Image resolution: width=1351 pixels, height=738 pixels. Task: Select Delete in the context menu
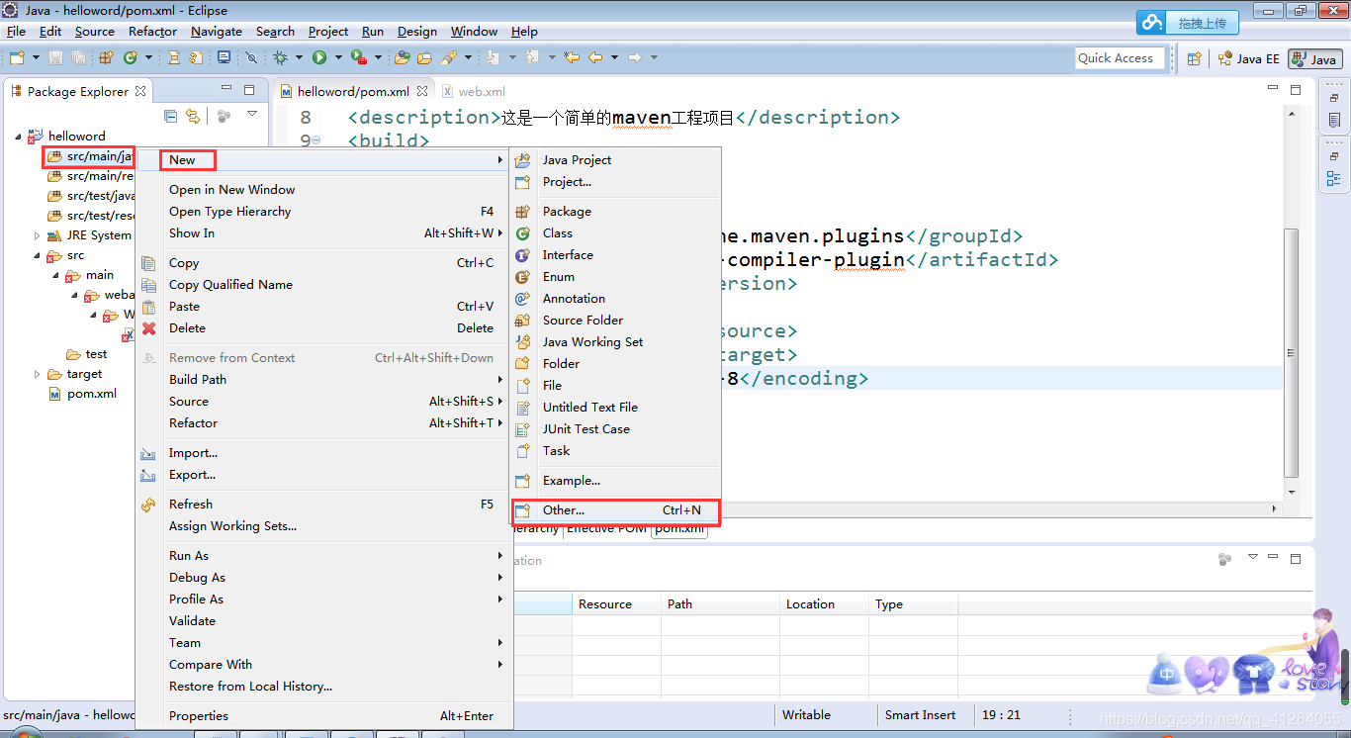(x=323, y=328)
